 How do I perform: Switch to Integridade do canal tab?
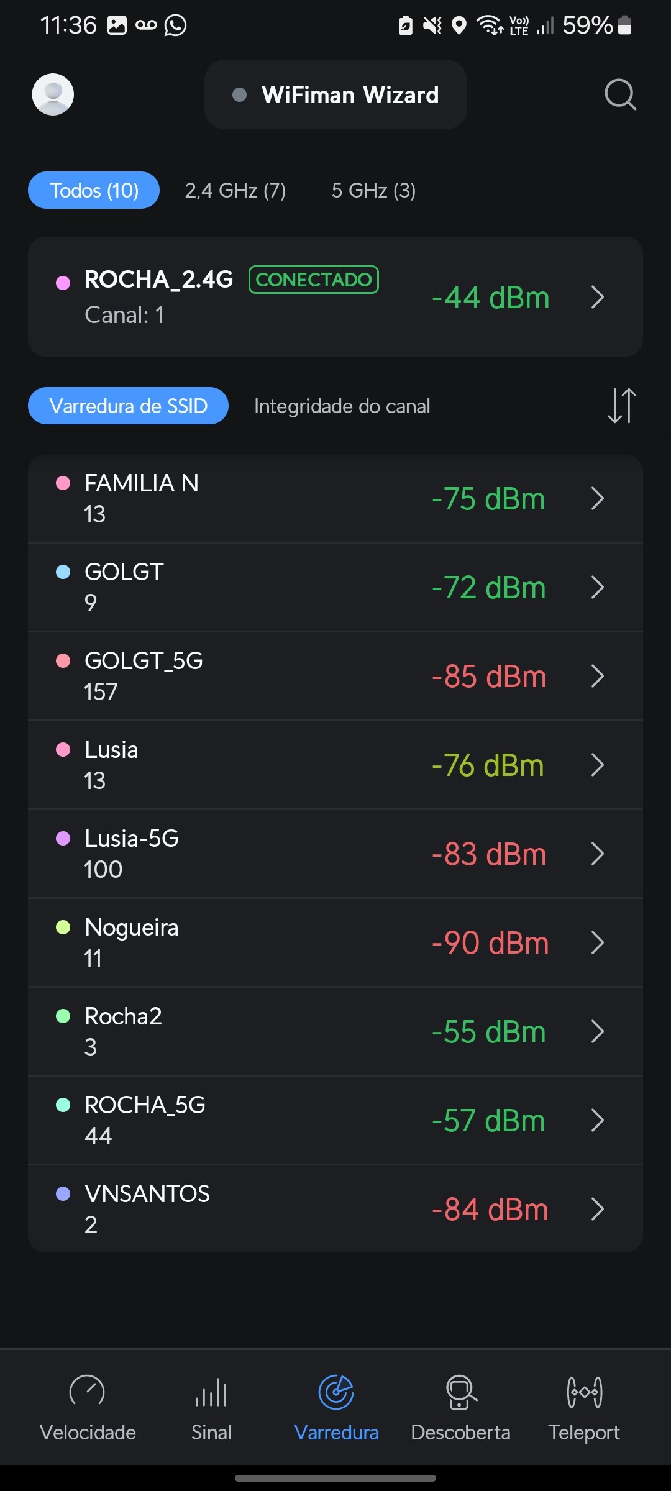(342, 406)
